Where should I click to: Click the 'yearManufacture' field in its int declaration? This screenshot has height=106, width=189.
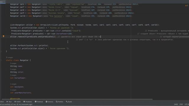[23, 93]
